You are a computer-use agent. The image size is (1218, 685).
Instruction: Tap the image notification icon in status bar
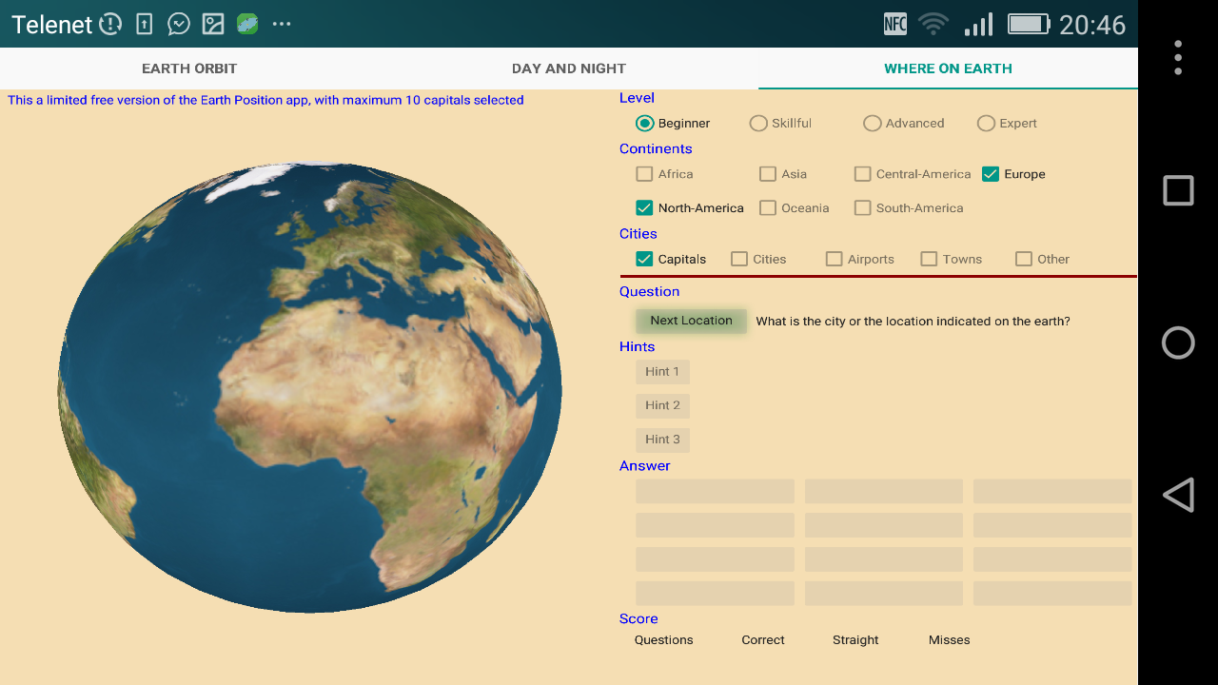point(213,24)
